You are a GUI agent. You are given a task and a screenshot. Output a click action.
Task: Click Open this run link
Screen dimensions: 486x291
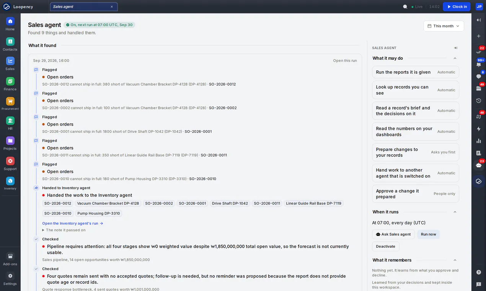345,60
